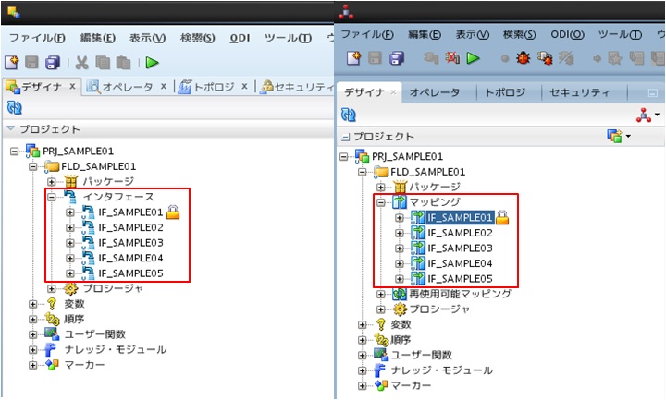Select highlighted IF_SAMPLE01 in right tree
This screenshot has width=666, height=400.
pyautogui.click(x=461, y=218)
